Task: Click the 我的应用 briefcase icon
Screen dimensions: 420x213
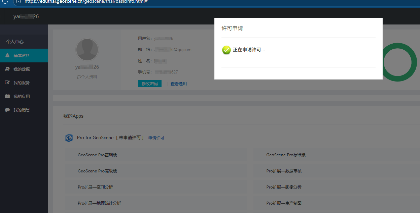Action: coord(7,96)
